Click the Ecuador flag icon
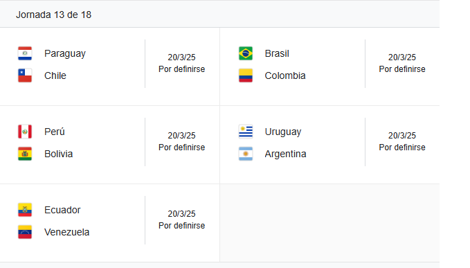The height and width of the screenshot is (268, 470). [x=25, y=210]
